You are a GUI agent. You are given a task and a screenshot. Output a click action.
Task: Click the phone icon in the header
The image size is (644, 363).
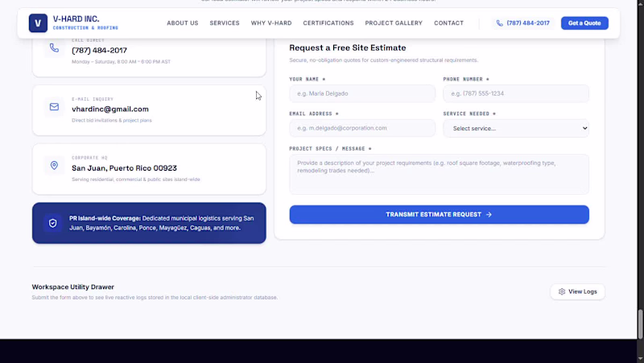tap(499, 23)
